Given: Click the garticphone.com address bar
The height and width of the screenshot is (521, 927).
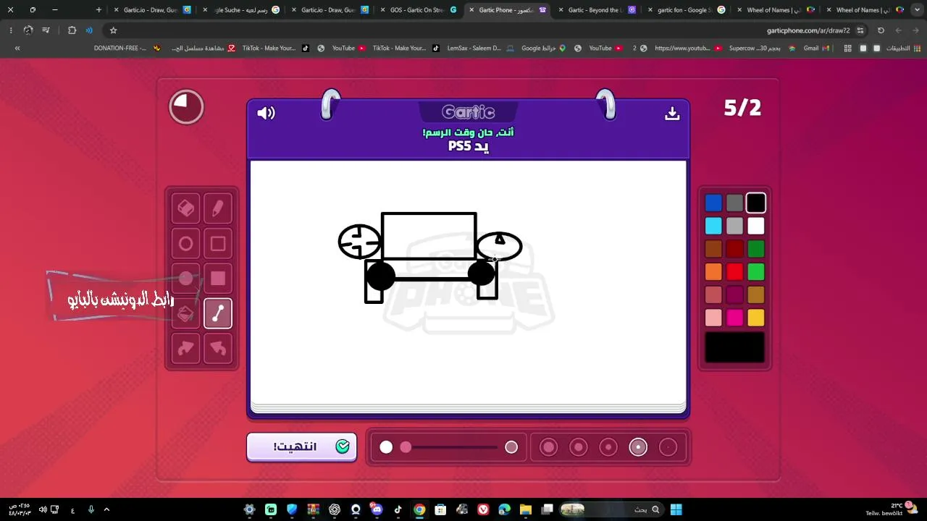Looking at the screenshot, I should [478, 30].
